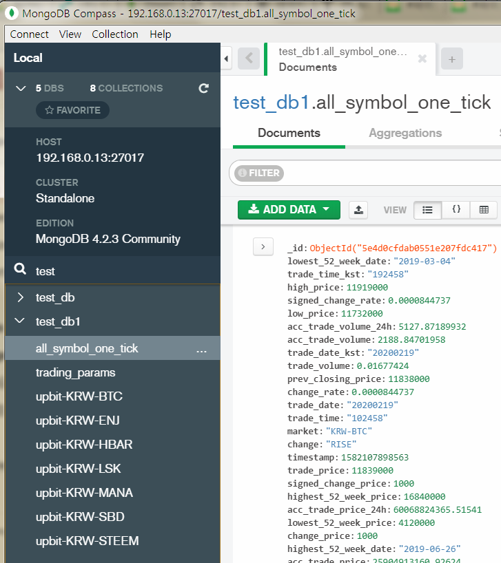Click the prev_closing_price value 11838000
Image resolution: width=501 pixels, height=563 pixels.
point(409,379)
